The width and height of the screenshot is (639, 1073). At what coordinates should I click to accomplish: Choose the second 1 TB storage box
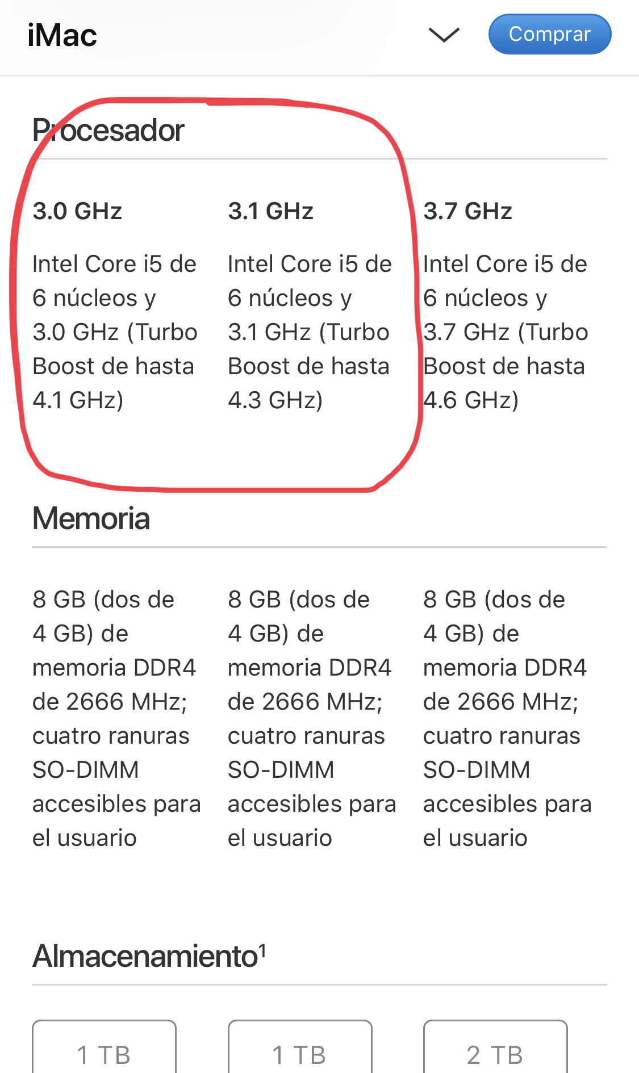[x=300, y=1047]
